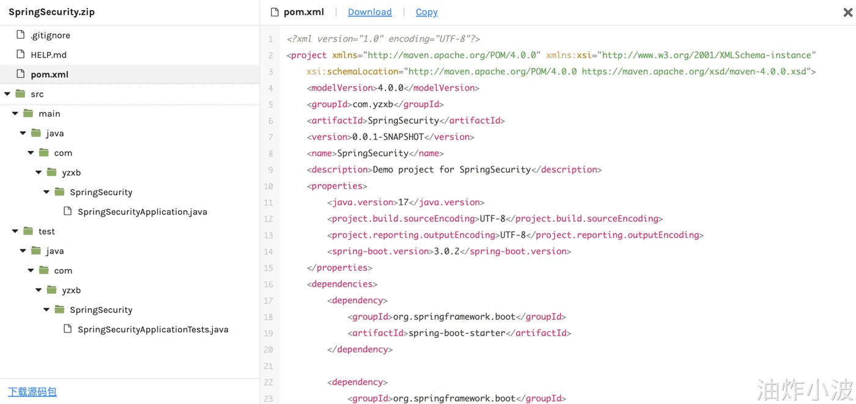Click the SpringSecurityApplicationTests.java file icon
856x404 pixels.
(x=67, y=329)
